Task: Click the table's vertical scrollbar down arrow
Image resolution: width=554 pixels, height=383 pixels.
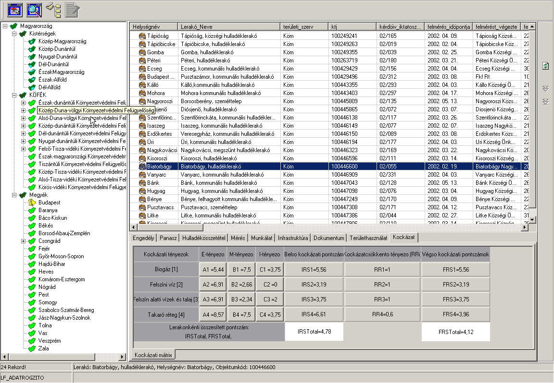Action: [x=532, y=219]
